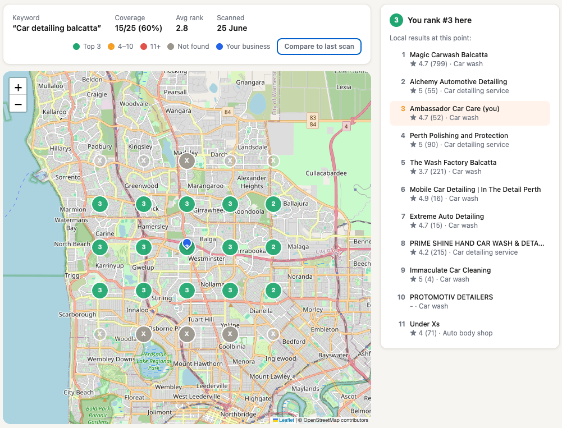Select rank 2 marker beside Ballajura
The height and width of the screenshot is (428, 562).
[273, 204]
